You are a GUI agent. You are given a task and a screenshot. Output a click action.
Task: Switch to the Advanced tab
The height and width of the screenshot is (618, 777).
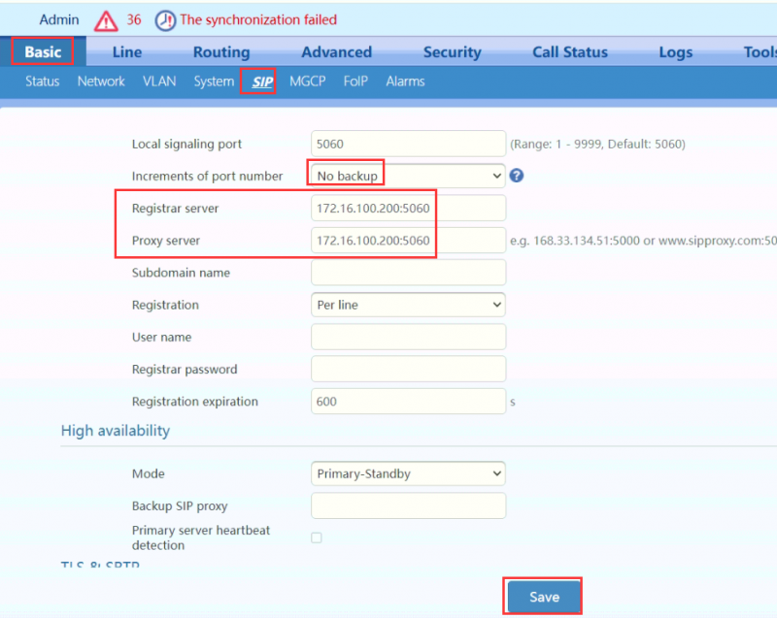335,51
